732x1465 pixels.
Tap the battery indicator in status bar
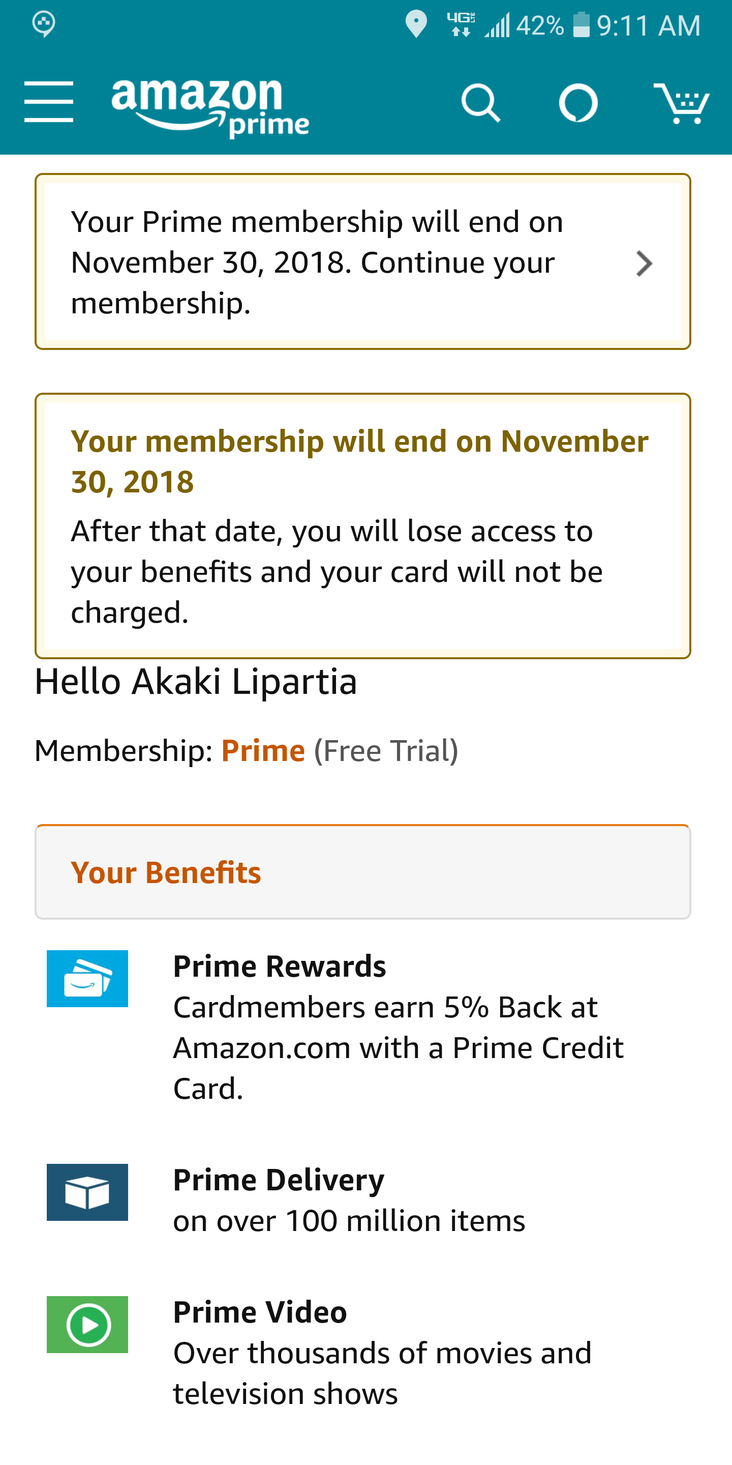coord(581,24)
